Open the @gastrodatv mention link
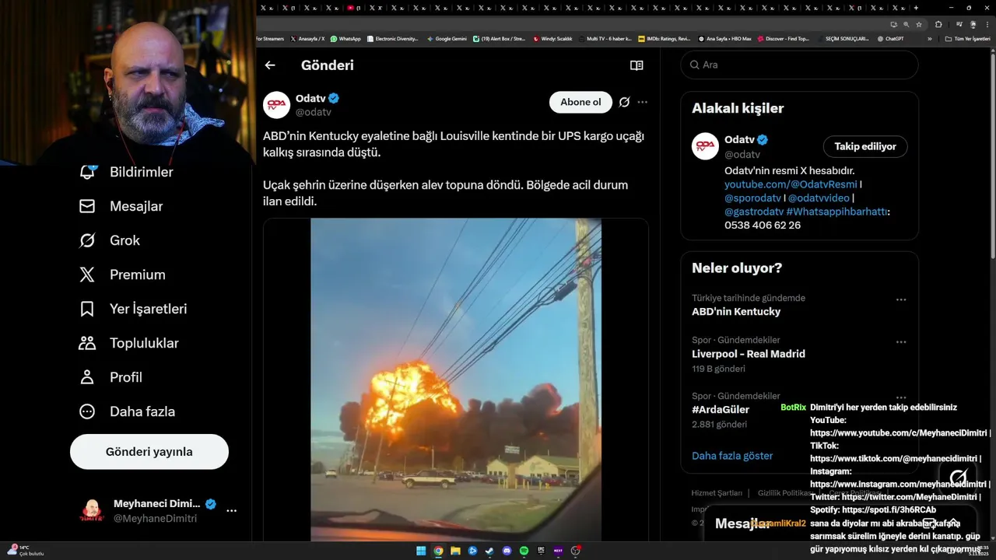Image resolution: width=996 pixels, height=560 pixels. pyautogui.click(x=753, y=212)
